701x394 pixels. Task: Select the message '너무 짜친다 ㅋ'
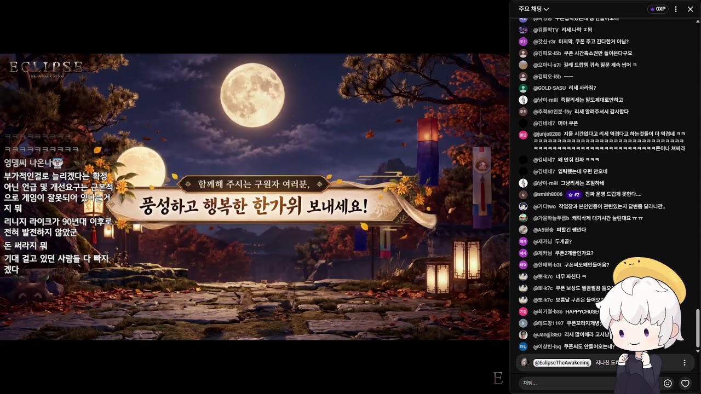(571, 276)
